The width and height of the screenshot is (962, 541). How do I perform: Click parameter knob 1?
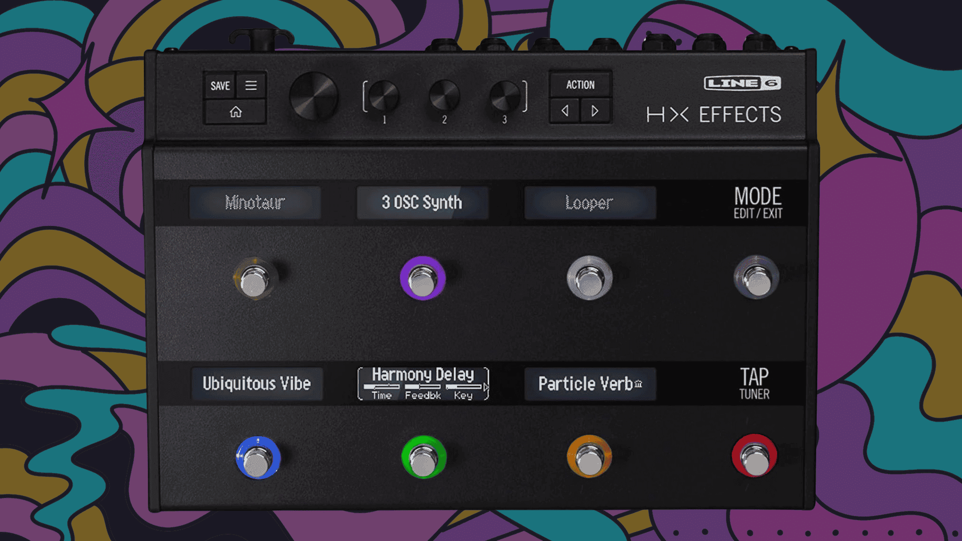(383, 96)
